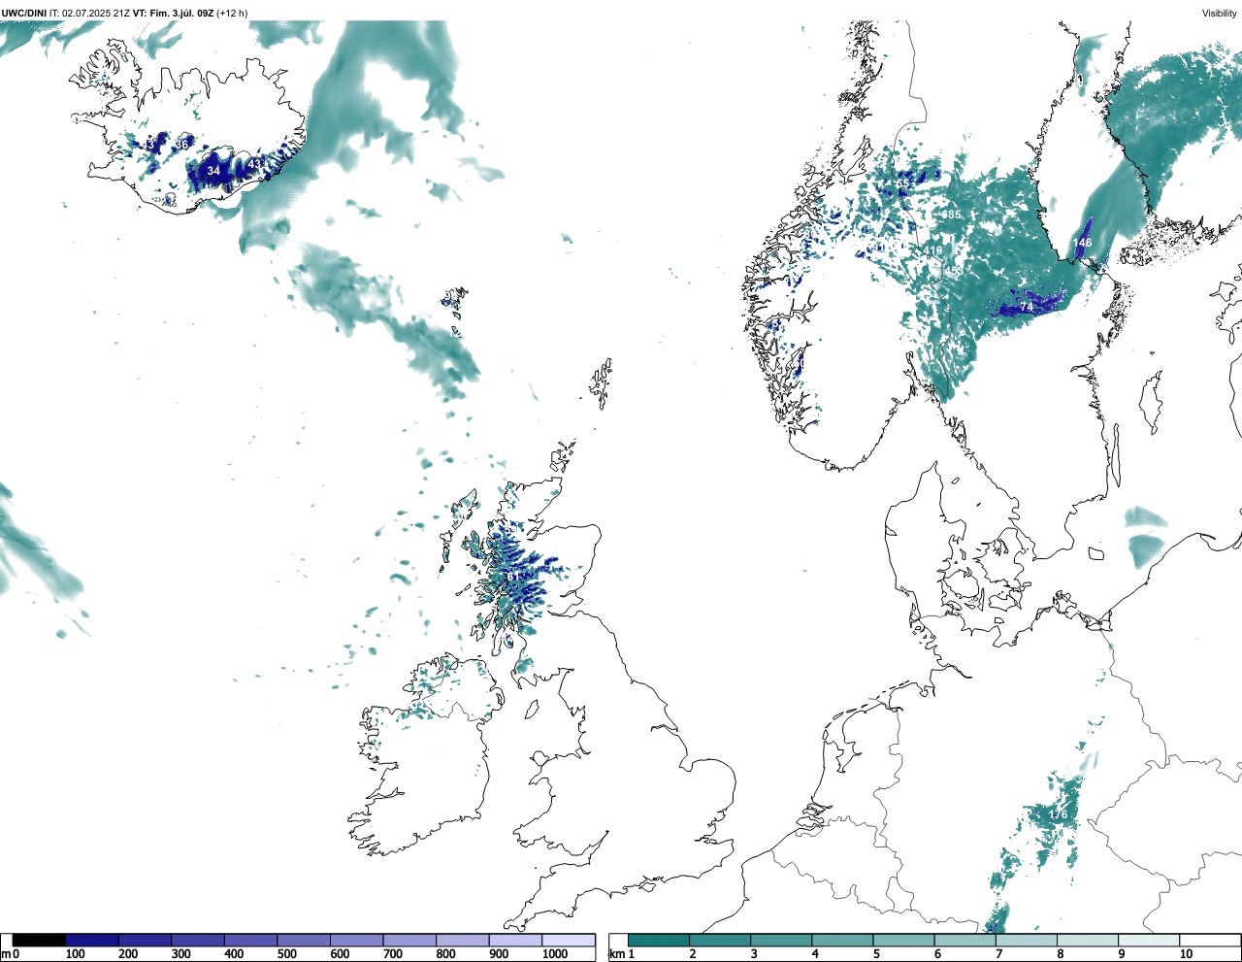Click the '5' tick label on the km scale
This screenshot has height=962, width=1242.
tap(876, 954)
